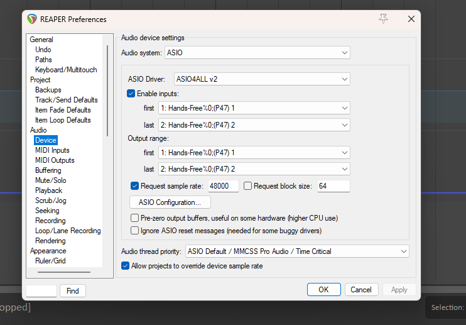
Task: Enable Pre-zero output buffers option
Action: coord(135,218)
